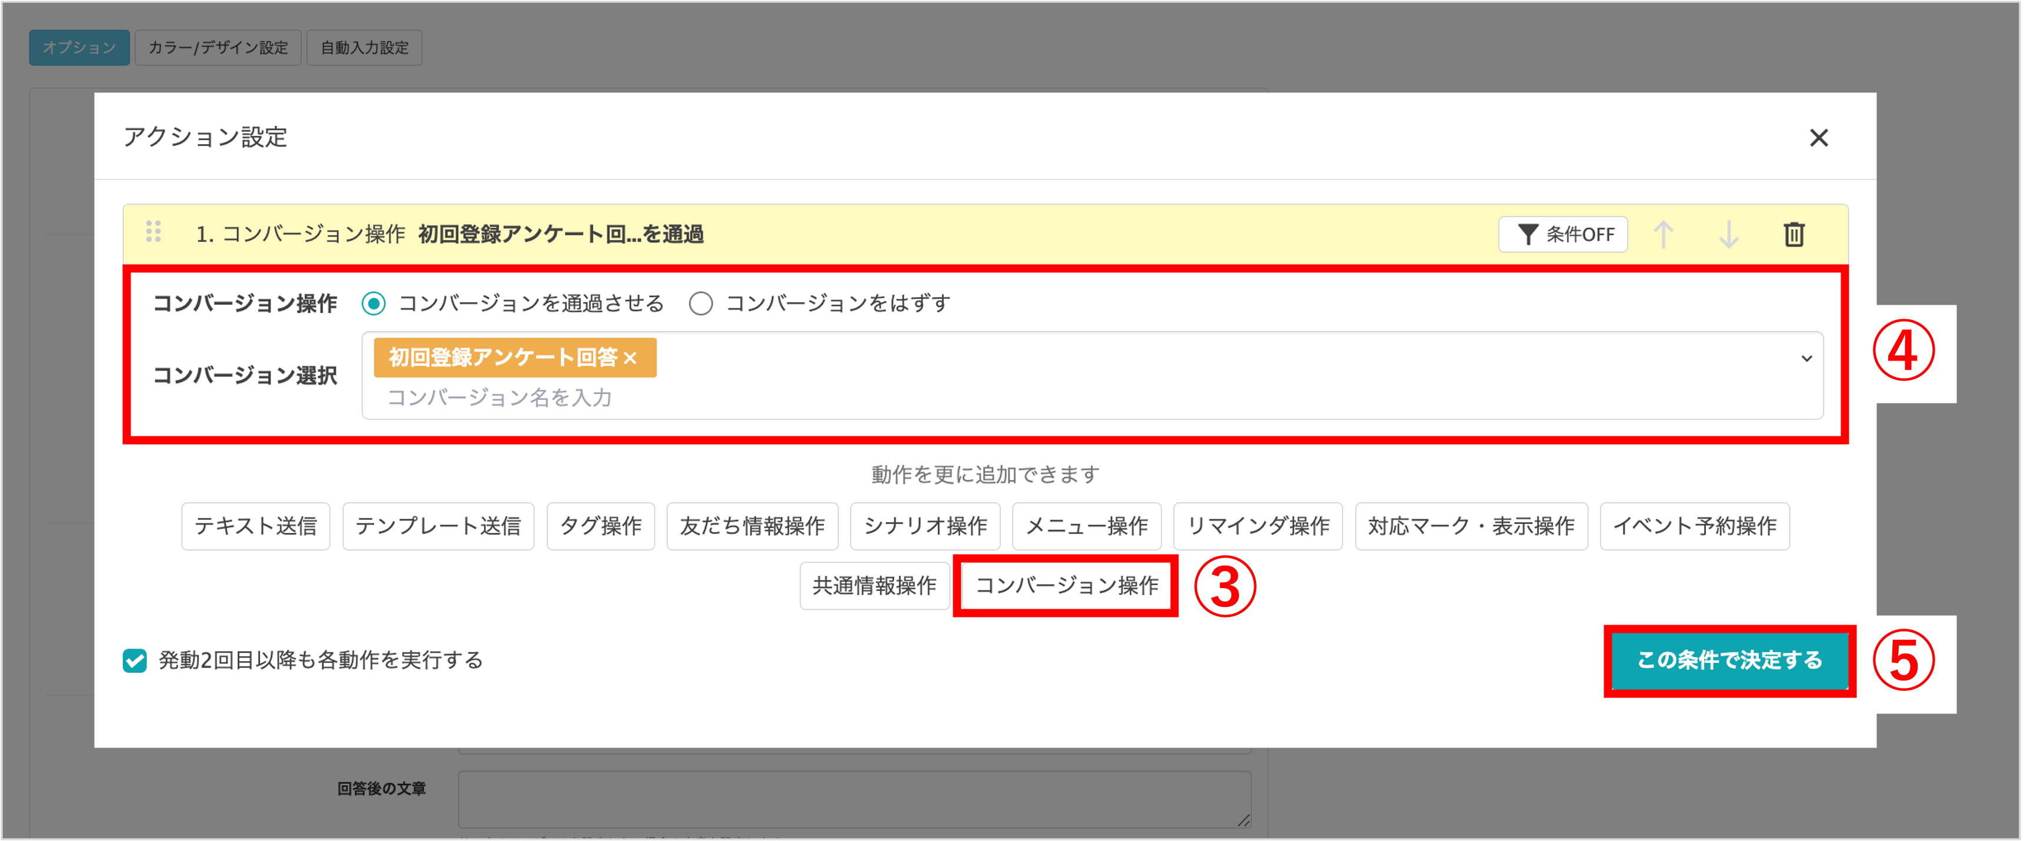Click the move-down arrow icon

[x=1728, y=234]
